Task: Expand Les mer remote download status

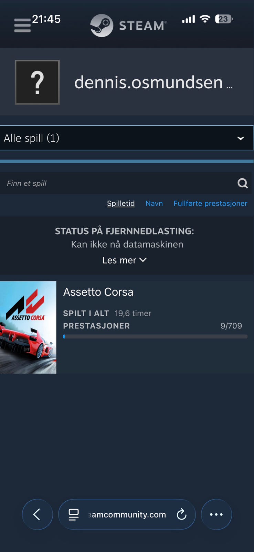Action: click(124, 260)
